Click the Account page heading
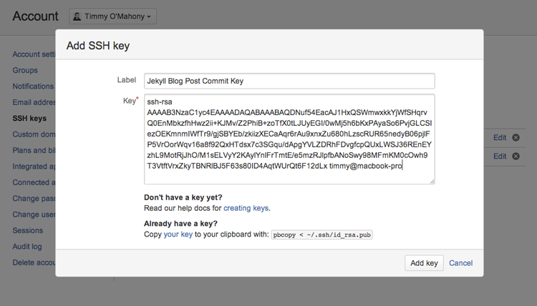This screenshot has width=537, height=306. (36, 16)
